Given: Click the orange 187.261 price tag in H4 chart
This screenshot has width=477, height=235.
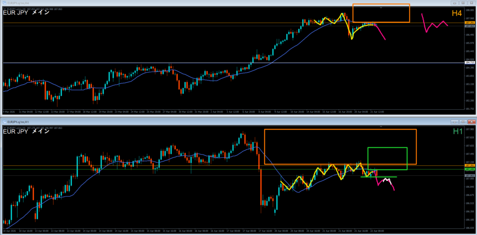Looking at the screenshot, I should click(470, 23).
